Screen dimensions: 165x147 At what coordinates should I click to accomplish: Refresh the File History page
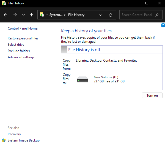tap(111, 15)
